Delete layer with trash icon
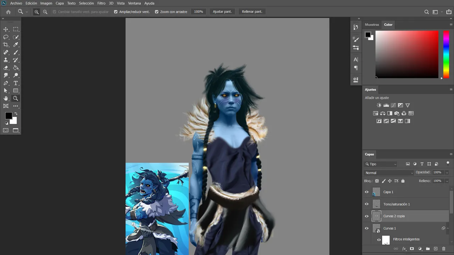The image size is (454, 255). pos(444,249)
